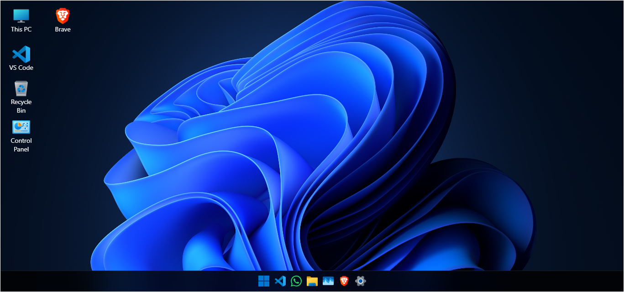Select the This PC desktop icon

[x=21, y=16]
